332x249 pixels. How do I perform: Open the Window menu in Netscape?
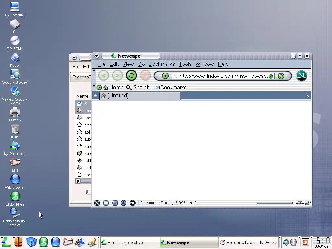point(205,64)
